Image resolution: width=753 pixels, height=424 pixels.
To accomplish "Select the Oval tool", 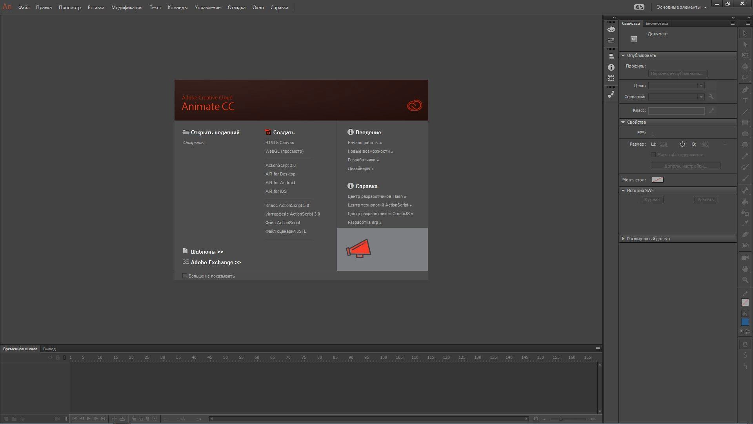I will click(x=745, y=134).
